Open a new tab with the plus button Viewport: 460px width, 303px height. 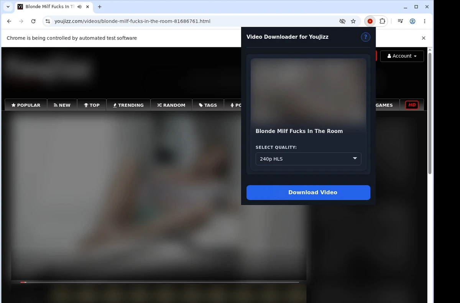(100, 7)
